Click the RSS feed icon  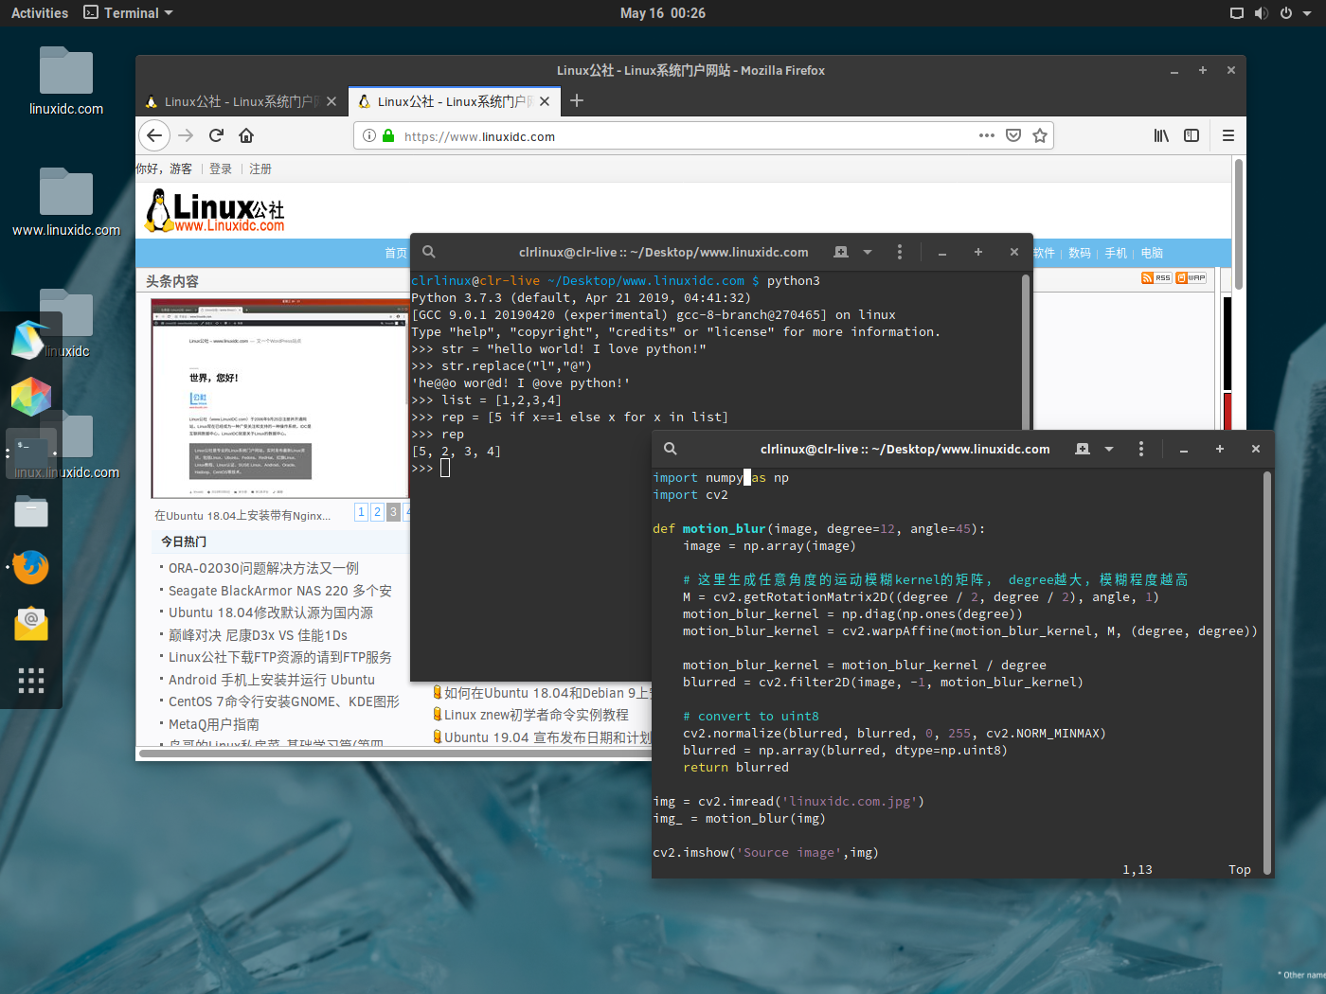tap(1156, 277)
